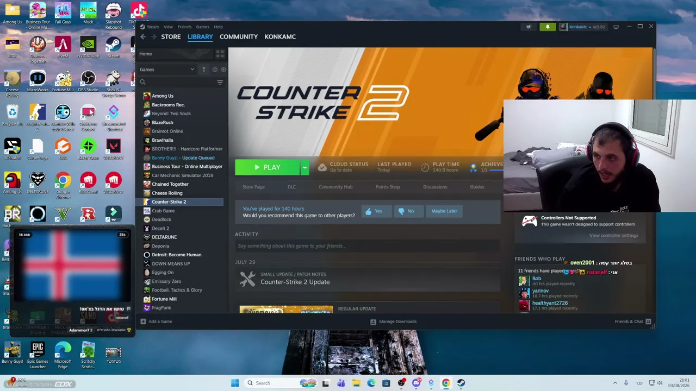This screenshot has height=391, width=696.
Task: Toggle the recent activity clock filter
Action: click(x=215, y=70)
